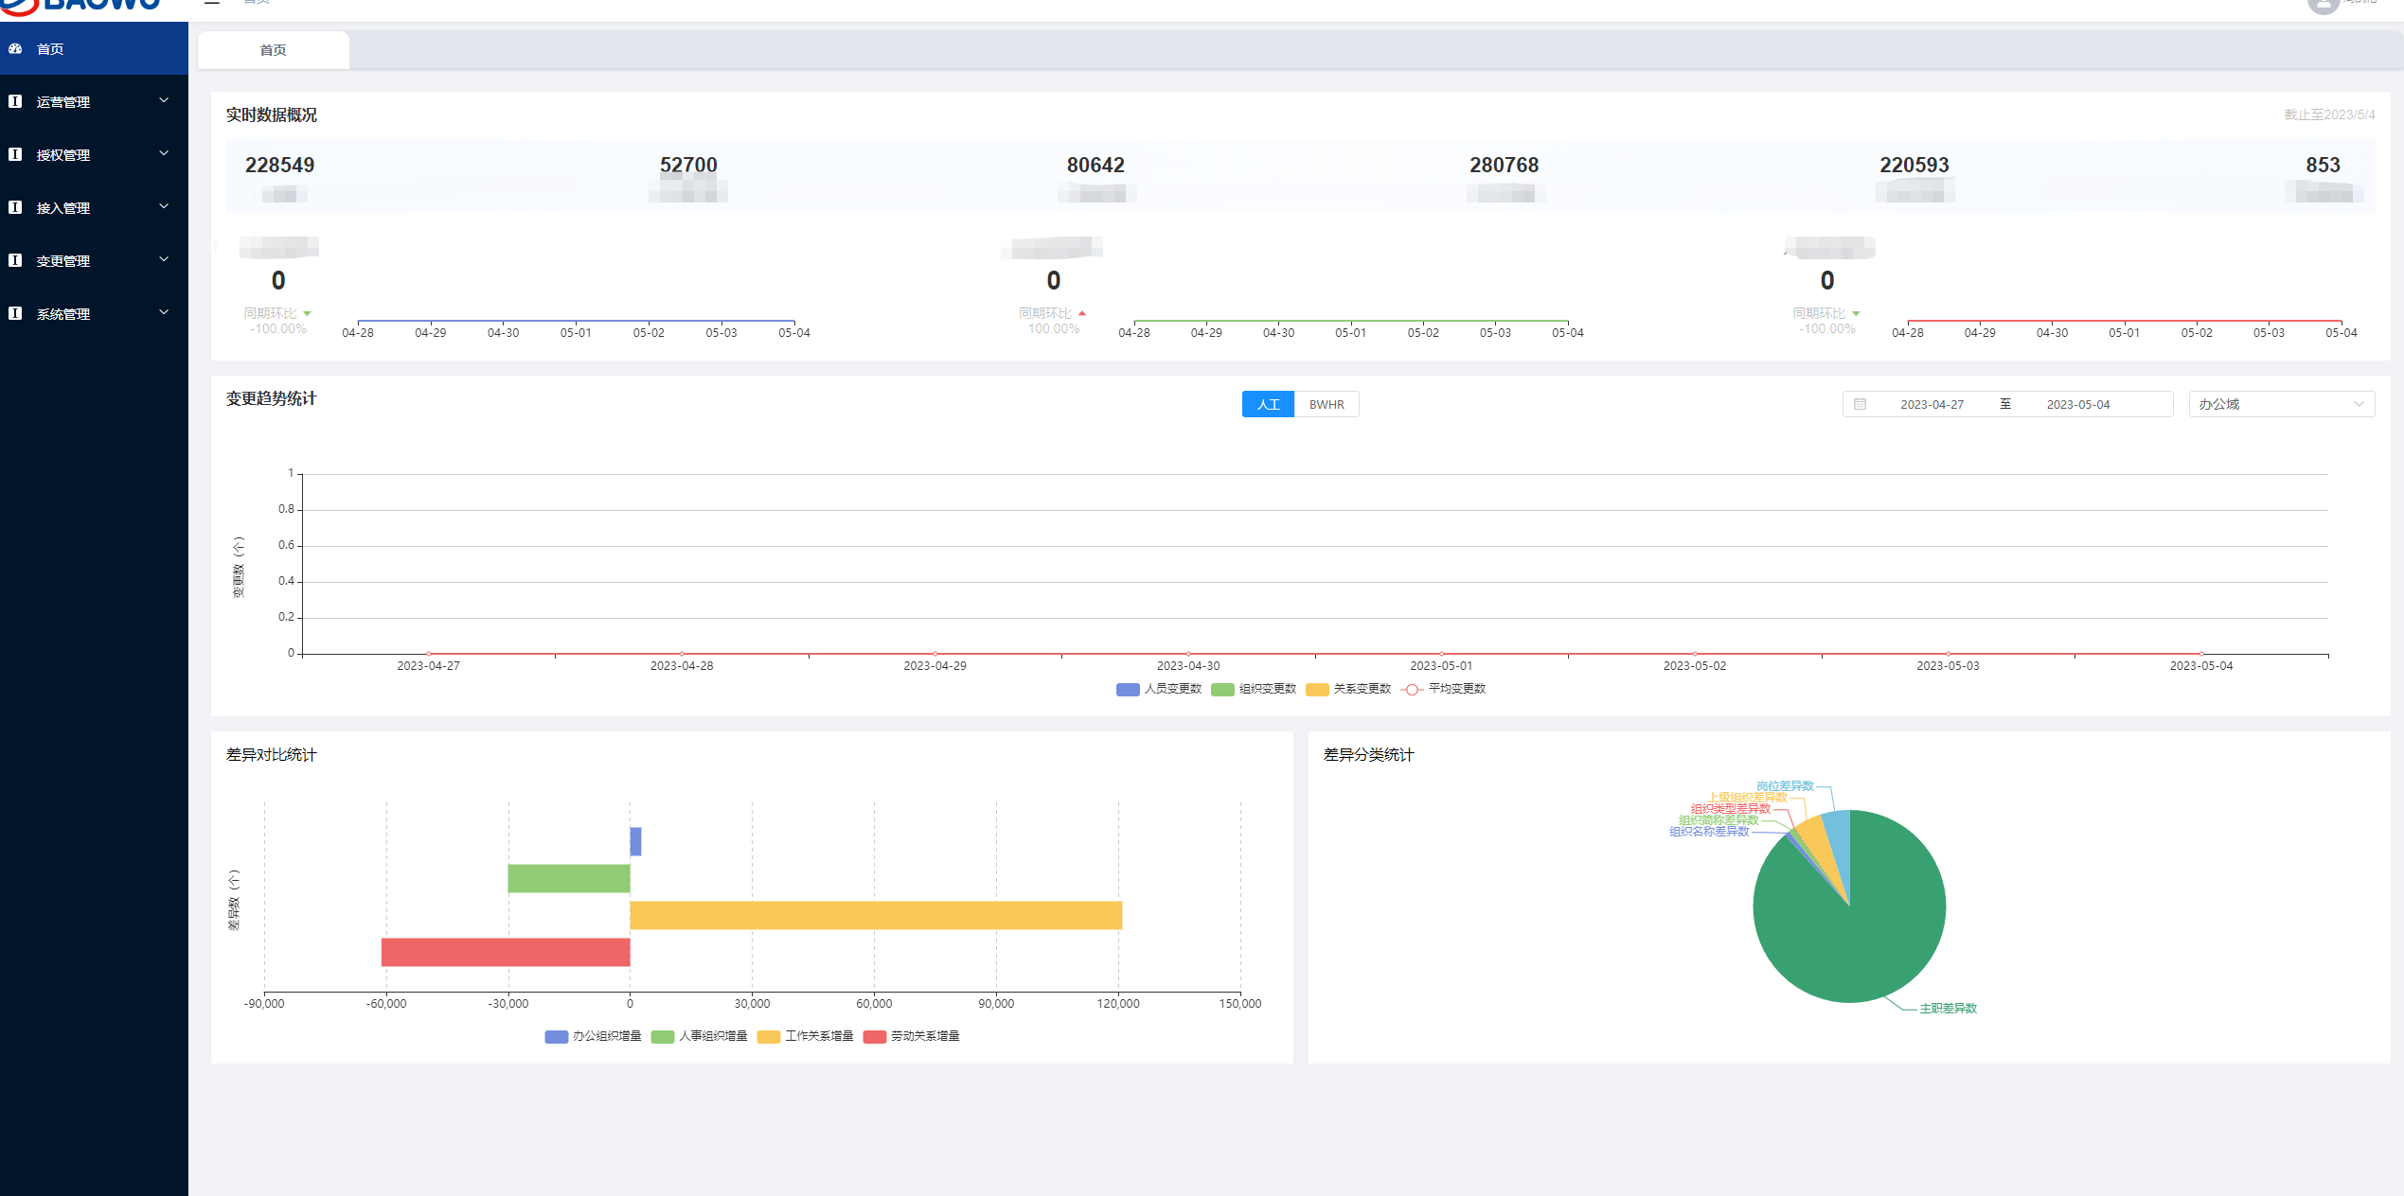Set start date field 2023-04-27
Image resolution: width=2404 pixels, height=1196 pixels.
1932,404
